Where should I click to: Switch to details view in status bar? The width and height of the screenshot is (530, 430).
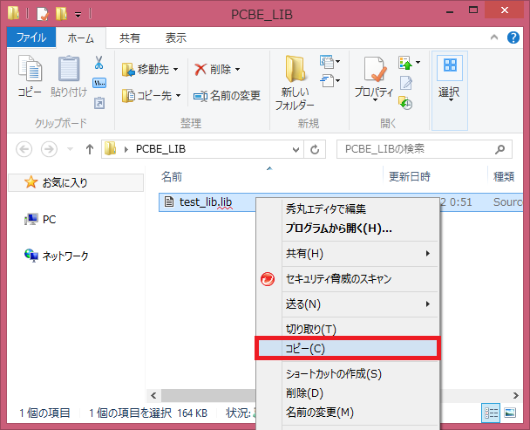click(489, 412)
